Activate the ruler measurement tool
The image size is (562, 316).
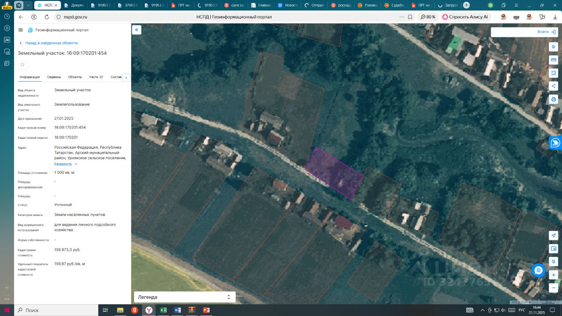(554, 60)
